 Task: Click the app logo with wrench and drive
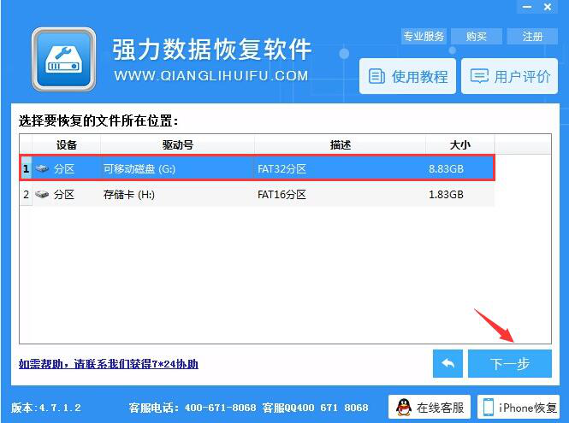63,60
